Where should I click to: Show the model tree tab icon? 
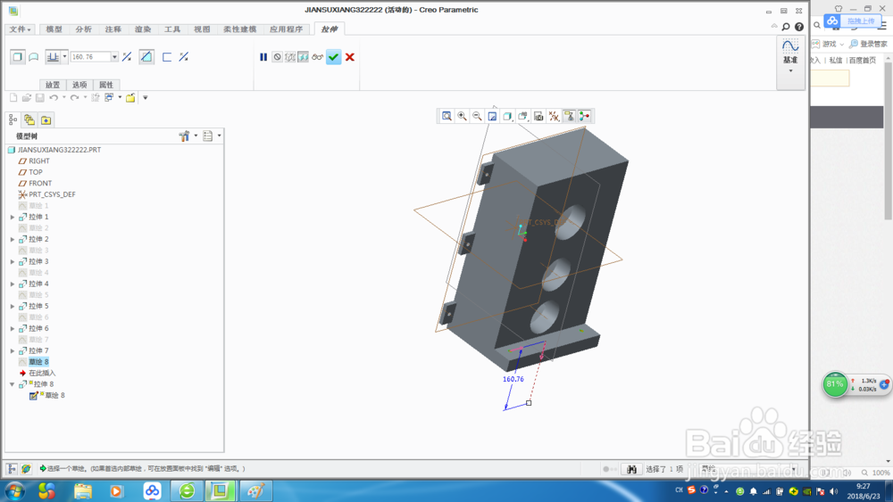[13, 120]
